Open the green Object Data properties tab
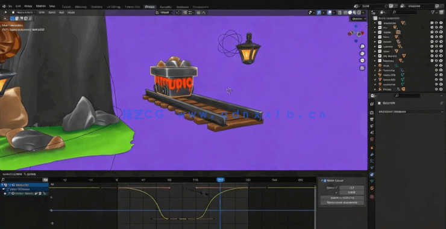The height and width of the screenshot is (229, 446). (x=372, y=181)
